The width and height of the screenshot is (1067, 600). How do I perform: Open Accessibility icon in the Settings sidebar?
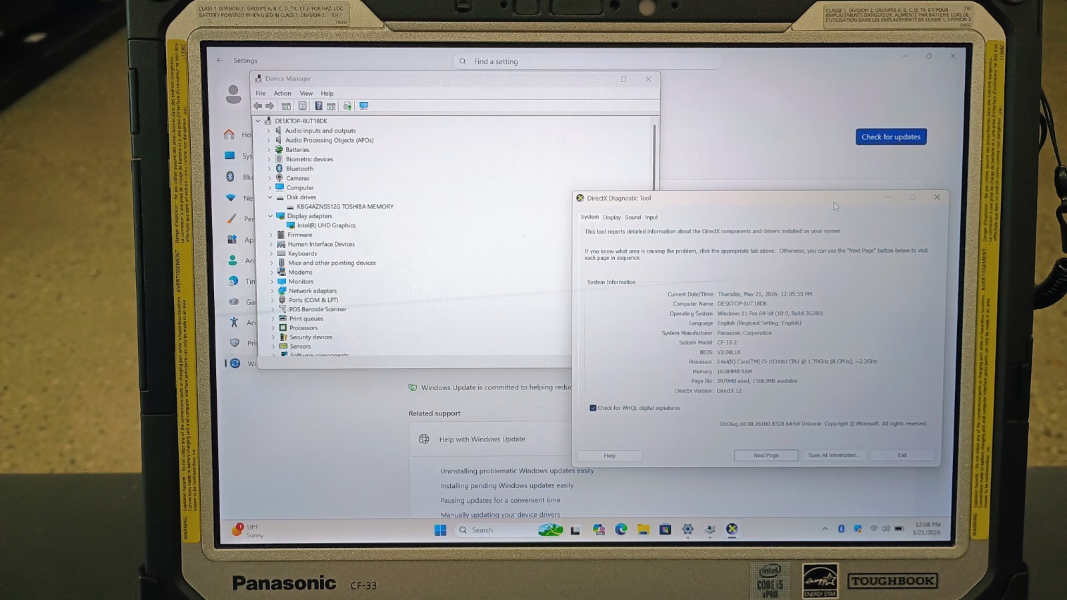[x=234, y=322]
